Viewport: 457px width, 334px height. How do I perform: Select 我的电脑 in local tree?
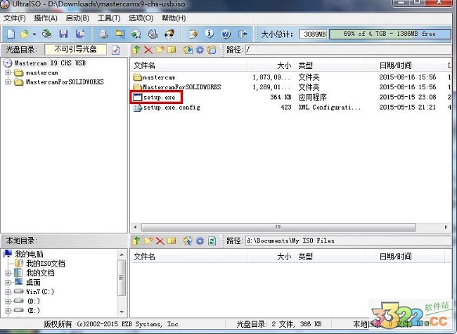(29, 254)
